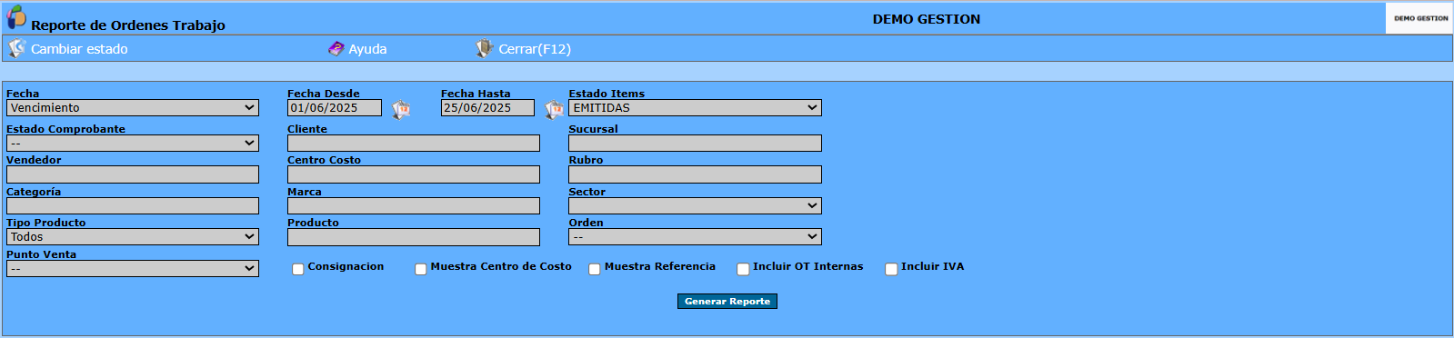Click into the Producto field

point(414,237)
